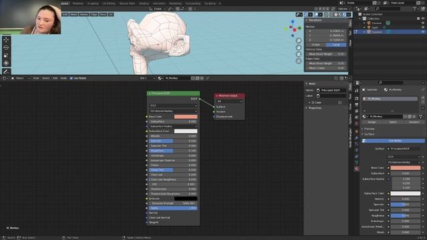
Task: Open the Slot 1 dropdown in node header
Action: (147, 78)
